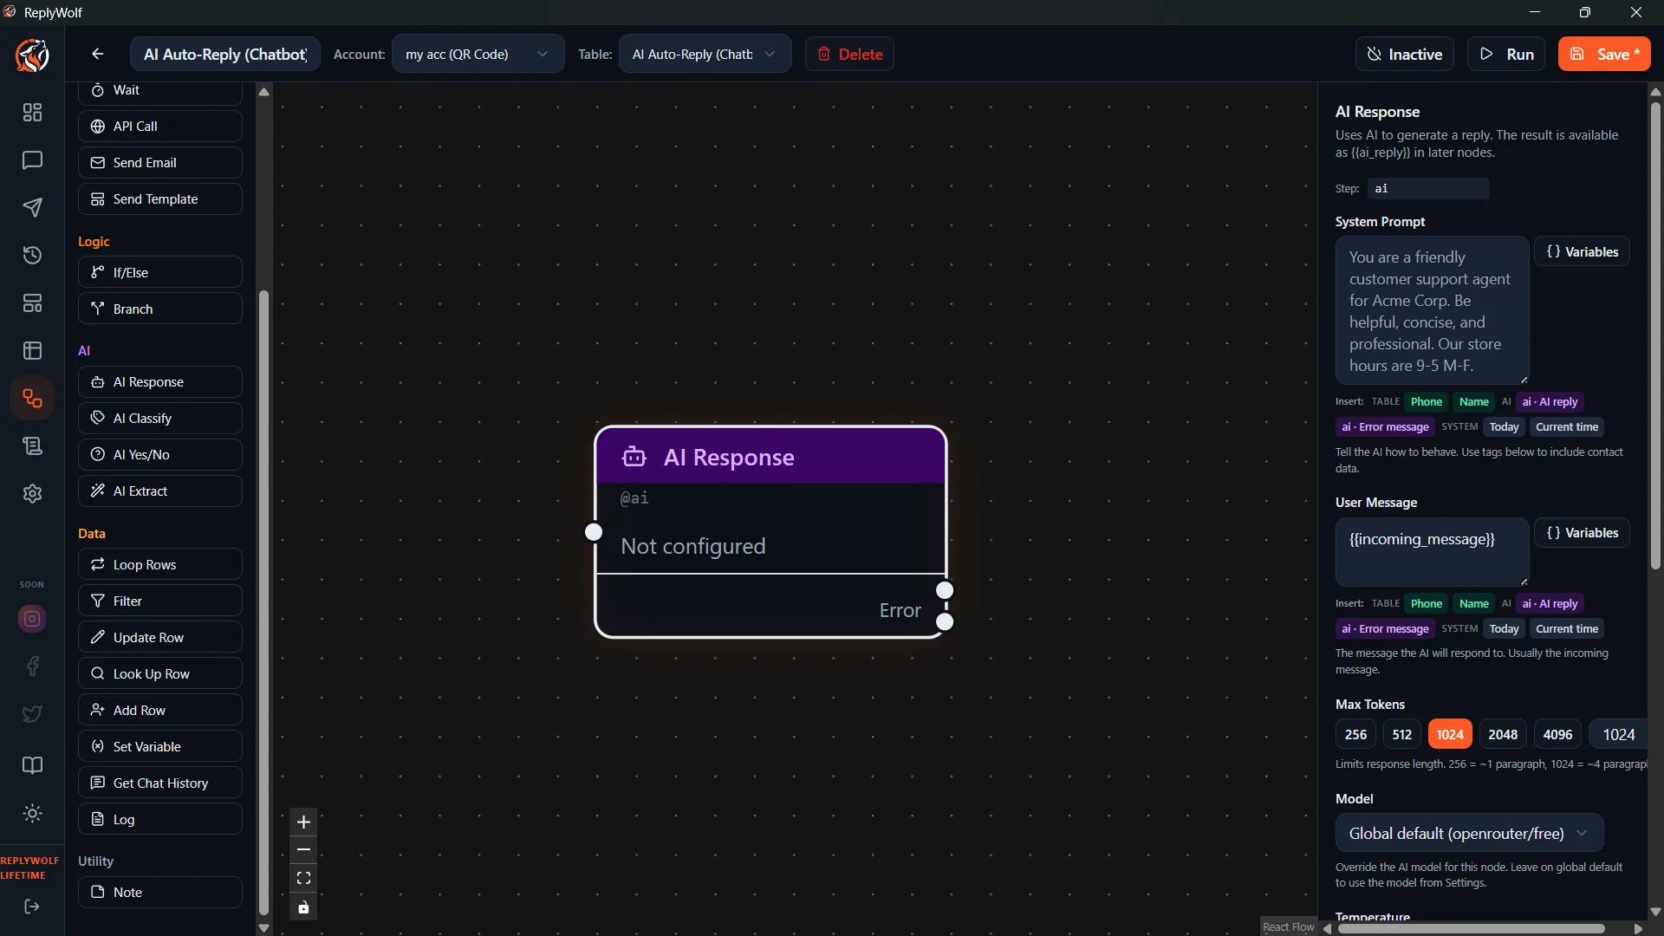This screenshot has width=1664, height=936.
Task: Click the custom max tokens input
Action: (x=1619, y=734)
